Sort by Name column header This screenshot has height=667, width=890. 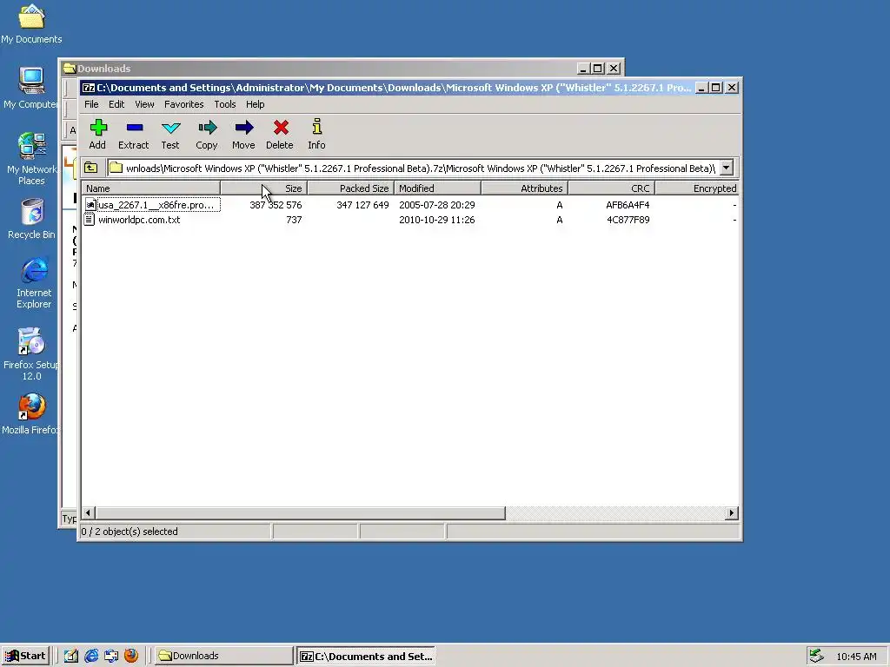coord(150,188)
